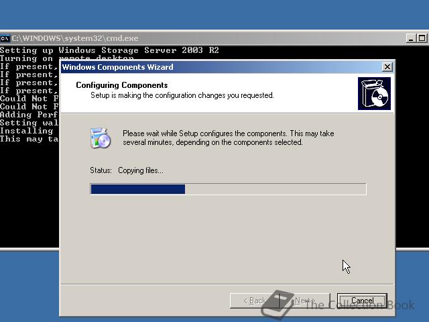Click the disabled Next button
Screen dimensions: 429x322
coord(305,301)
